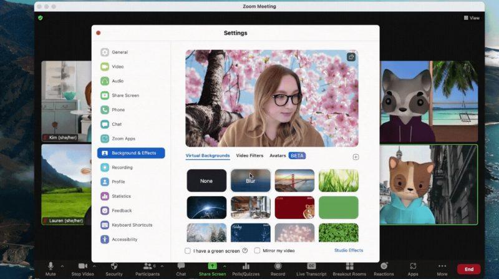Add a new virtual background image
The height and width of the screenshot is (279, 499).
pyautogui.click(x=356, y=157)
